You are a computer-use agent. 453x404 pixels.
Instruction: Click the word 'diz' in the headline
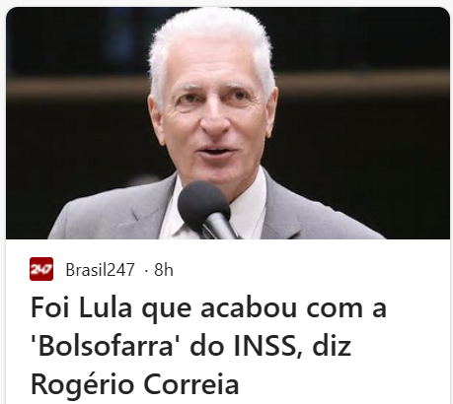pyautogui.click(x=332, y=347)
